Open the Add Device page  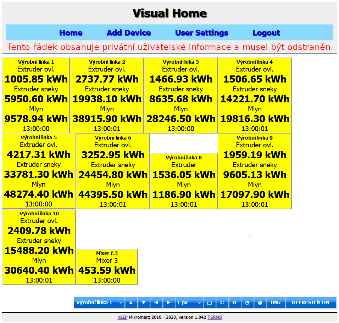(x=129, y=33)
